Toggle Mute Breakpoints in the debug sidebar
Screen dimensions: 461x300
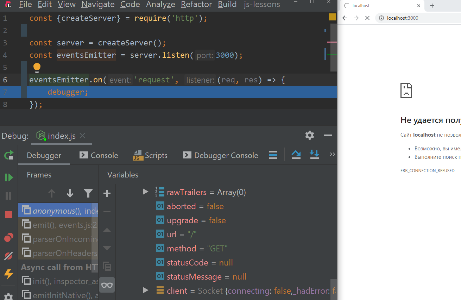[x=8, y=256]
